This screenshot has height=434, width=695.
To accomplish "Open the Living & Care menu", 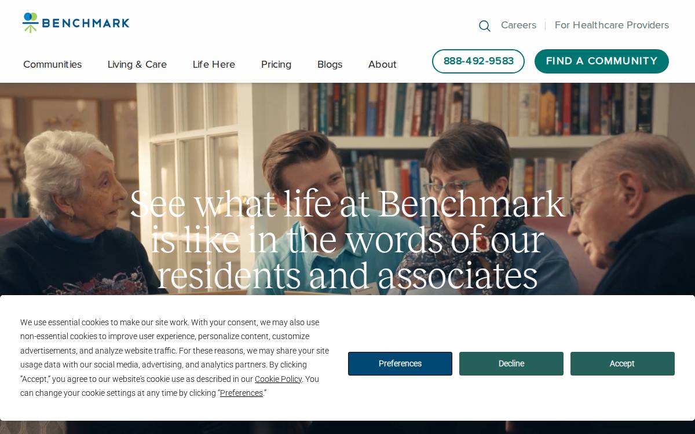I will click(x=137, y=64).
